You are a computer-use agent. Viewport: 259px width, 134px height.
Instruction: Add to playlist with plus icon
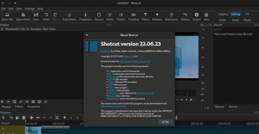point(2,102)
